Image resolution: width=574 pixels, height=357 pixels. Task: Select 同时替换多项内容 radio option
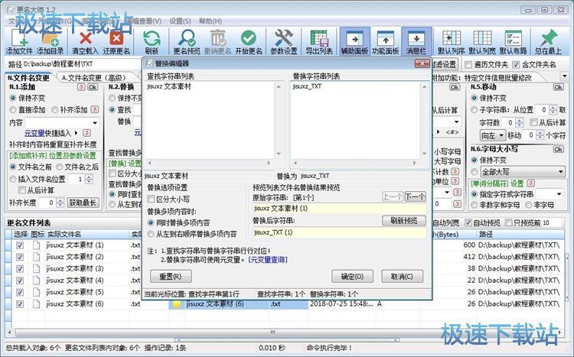tap(151, 222)
